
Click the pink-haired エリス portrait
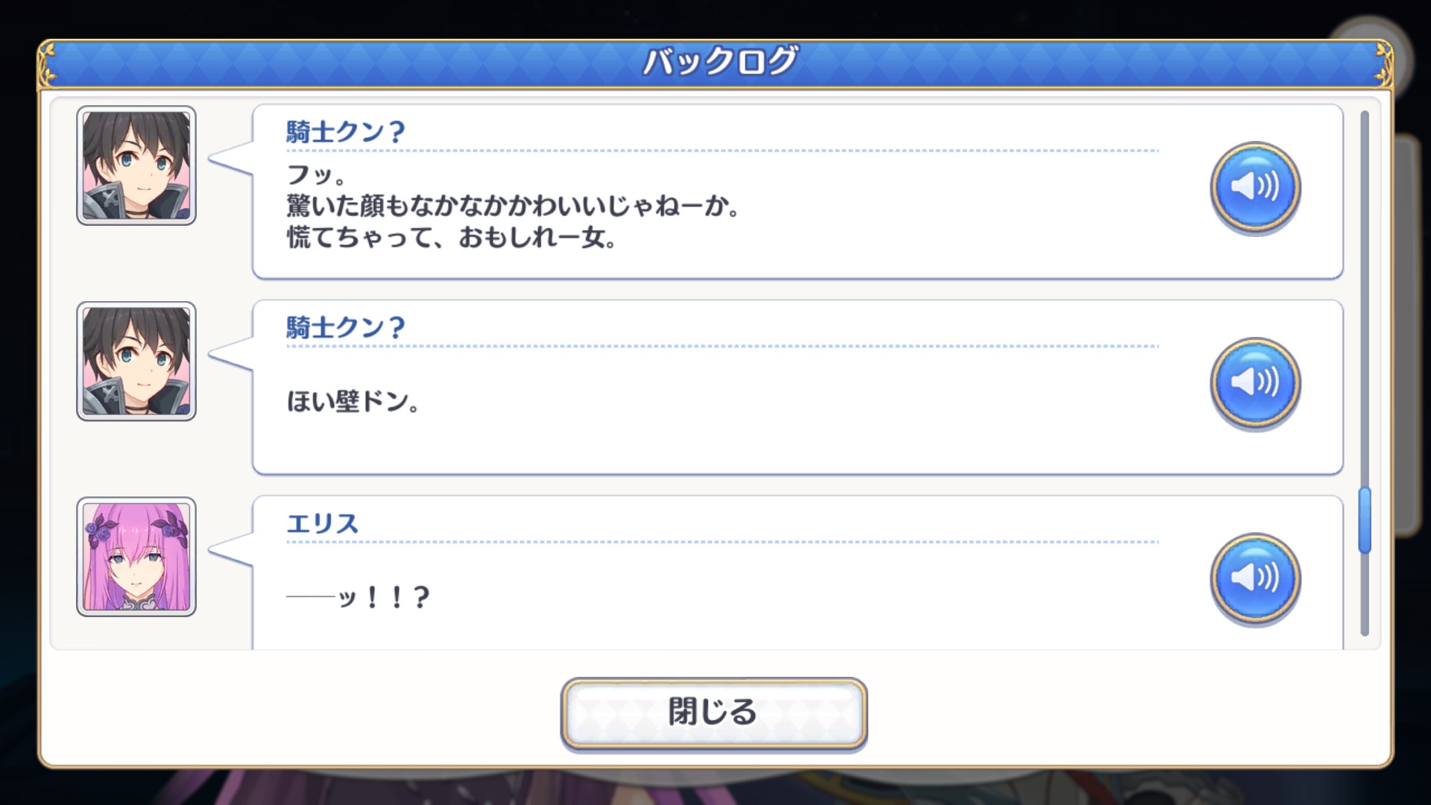(x=136, y=557)
